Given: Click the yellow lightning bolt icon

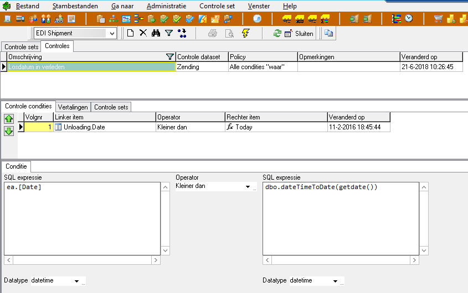Looking at the screenshot, I should coord(246,33).
